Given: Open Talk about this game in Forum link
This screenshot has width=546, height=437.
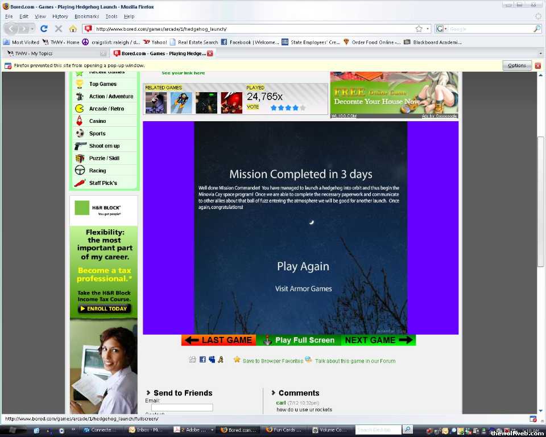Looking at the screenshot, I should (355, 361).
